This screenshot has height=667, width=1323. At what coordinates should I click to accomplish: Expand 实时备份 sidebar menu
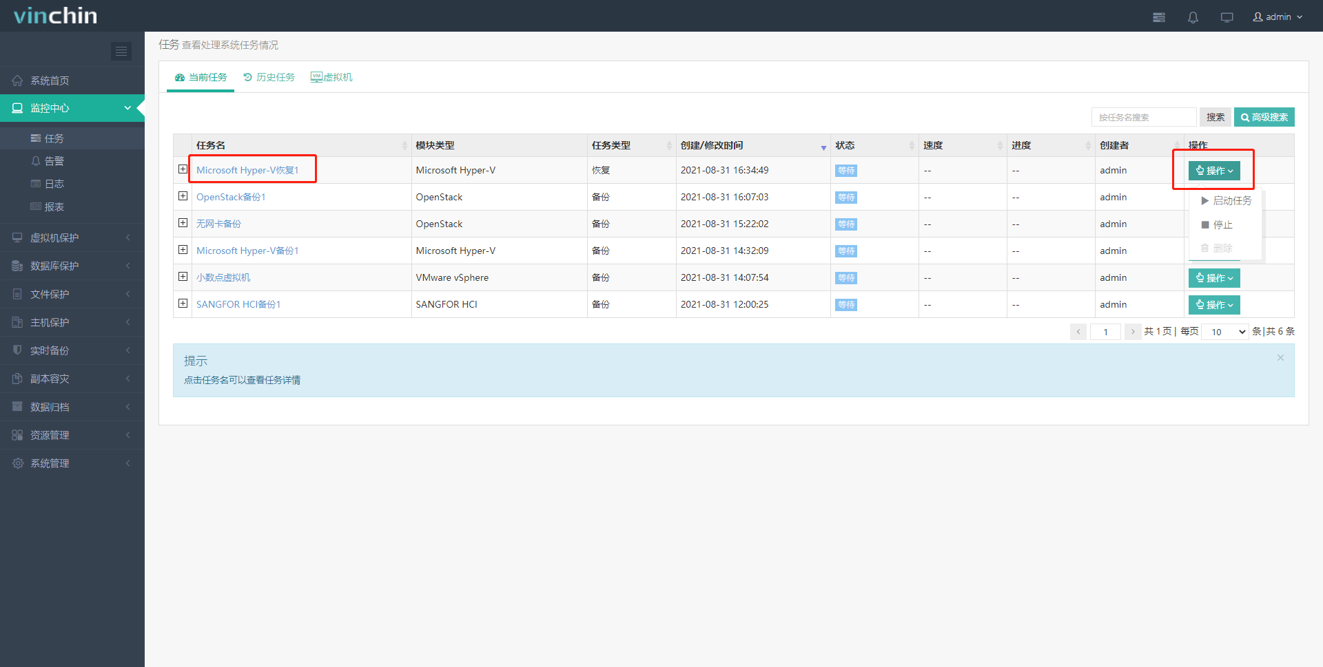(72, 350)
